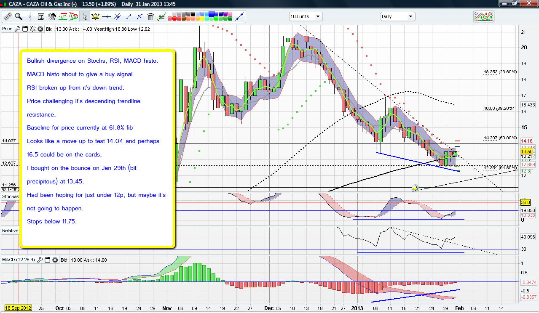
Task: Click the yellow 13.50 current price tag
Action: pyautogui.click(x=528, y=152)
